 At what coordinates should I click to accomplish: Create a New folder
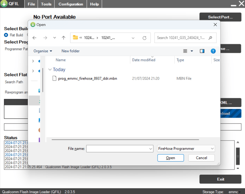pyautogui.click(x=71, y=51)
